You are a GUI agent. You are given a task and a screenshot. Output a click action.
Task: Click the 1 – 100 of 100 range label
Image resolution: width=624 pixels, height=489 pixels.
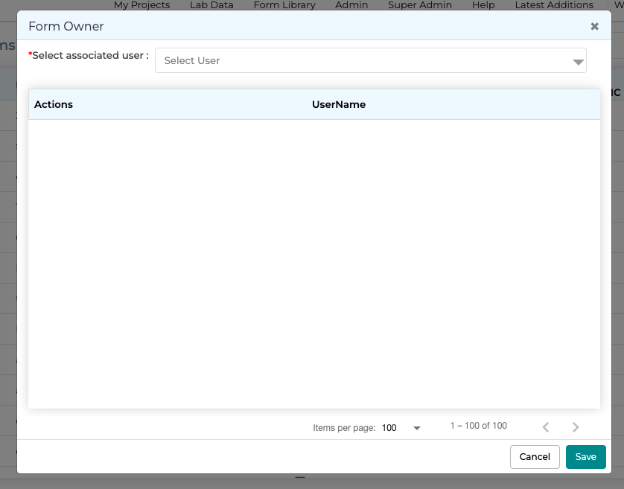(478, 426)
